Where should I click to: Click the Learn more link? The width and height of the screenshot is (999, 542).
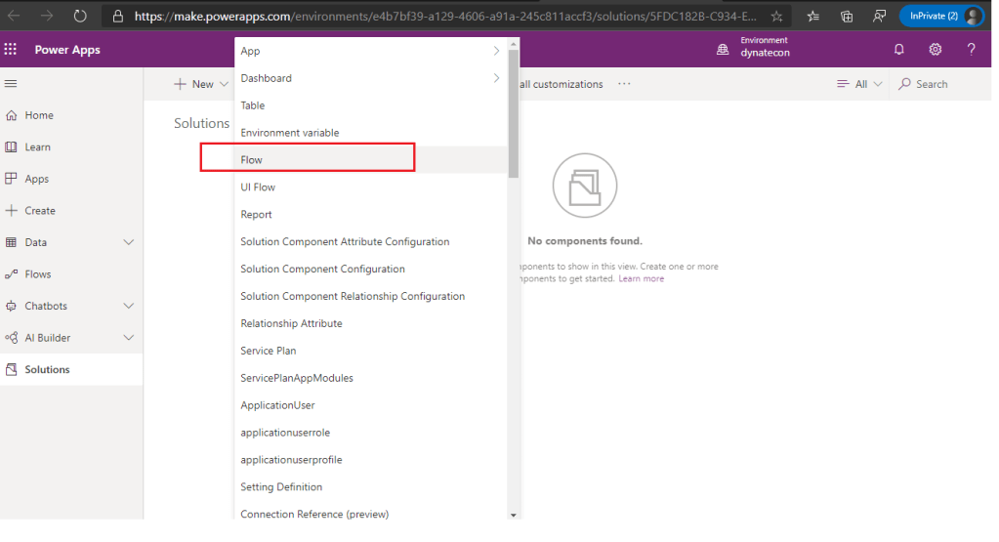coord(641,278)
